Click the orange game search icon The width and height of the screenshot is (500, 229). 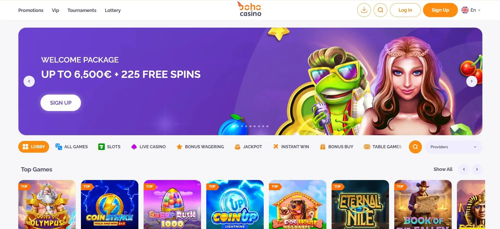[x=415, y=147]
